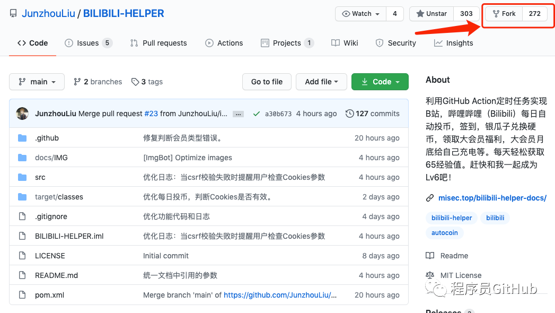The width and height of the screenshot is (555, 313).
Task: Open the Wiki tab
Action: (x=345, y=43)
